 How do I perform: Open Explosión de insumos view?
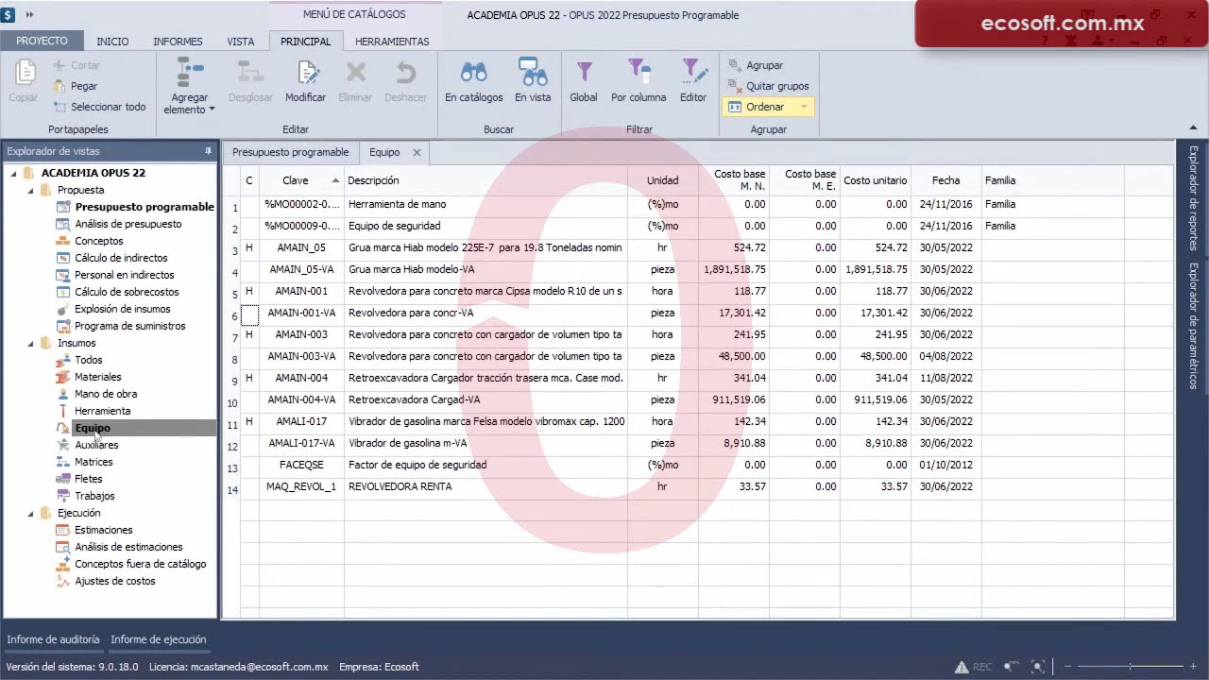click(123, 309)
